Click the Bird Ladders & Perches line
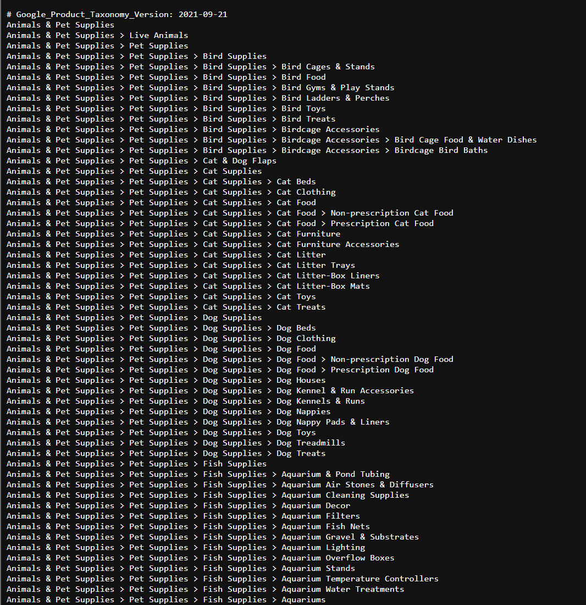This screenshot has height=605, width=586. pos(198,98)
